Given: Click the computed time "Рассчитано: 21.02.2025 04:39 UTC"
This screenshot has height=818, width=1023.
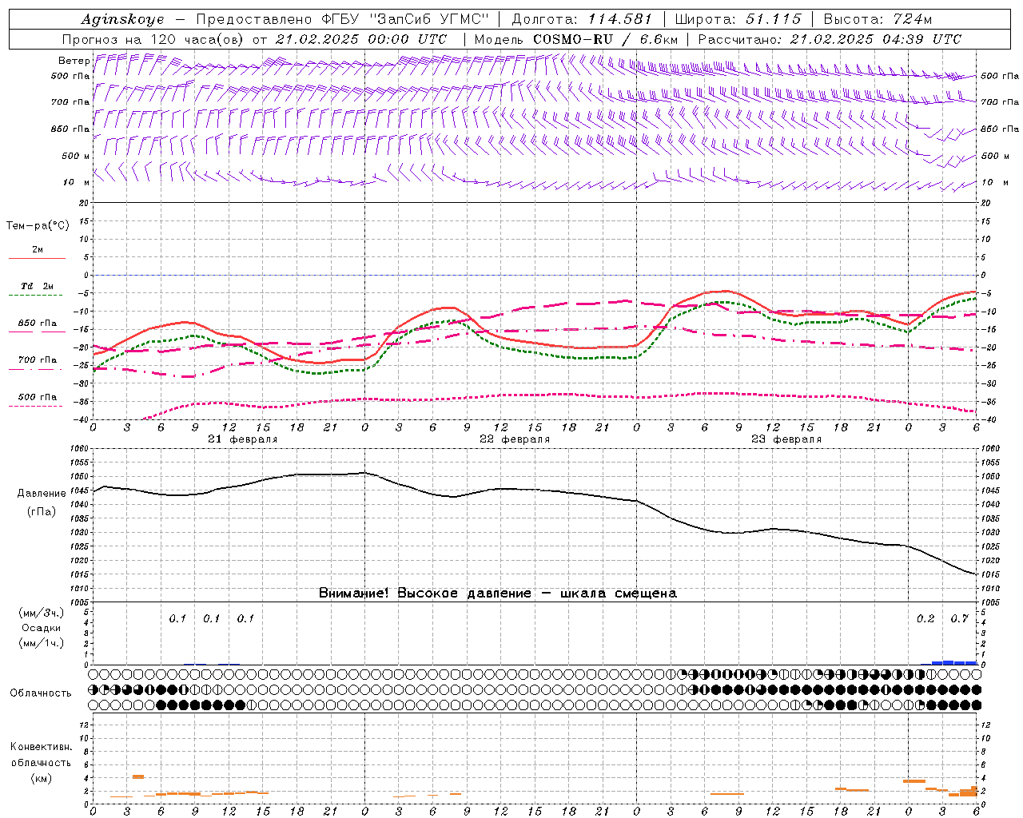Looking at the screenshot, I should pyautogui.click(x=830, y=39).
